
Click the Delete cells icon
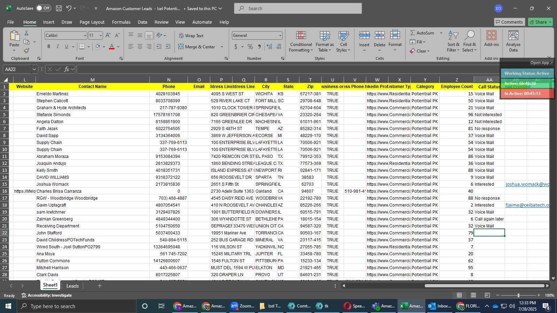(379, 35)
